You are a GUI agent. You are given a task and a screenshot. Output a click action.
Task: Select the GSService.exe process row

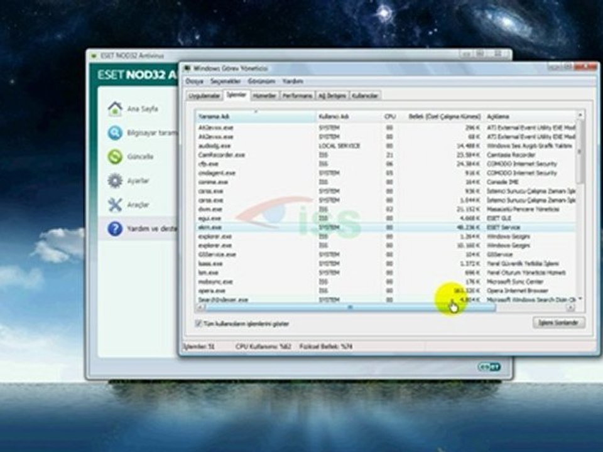[x=386, y=254]
